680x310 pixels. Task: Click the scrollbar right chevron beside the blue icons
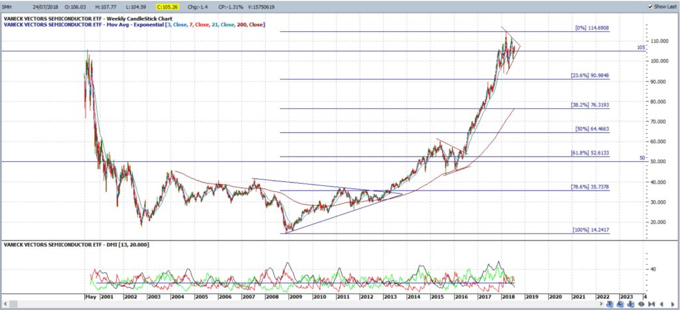click(601, 304)
